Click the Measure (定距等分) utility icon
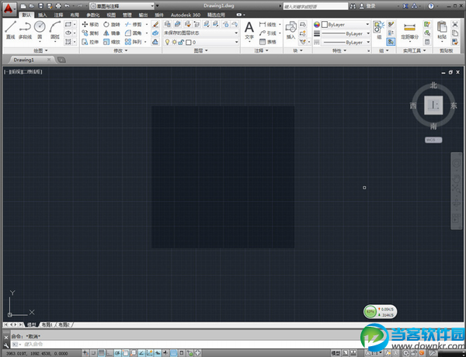 point(409,29)
